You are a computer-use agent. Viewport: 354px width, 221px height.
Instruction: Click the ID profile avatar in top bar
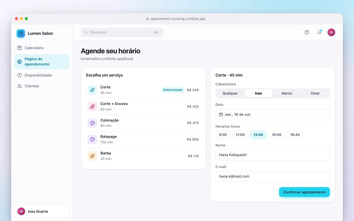click(331, 32)
